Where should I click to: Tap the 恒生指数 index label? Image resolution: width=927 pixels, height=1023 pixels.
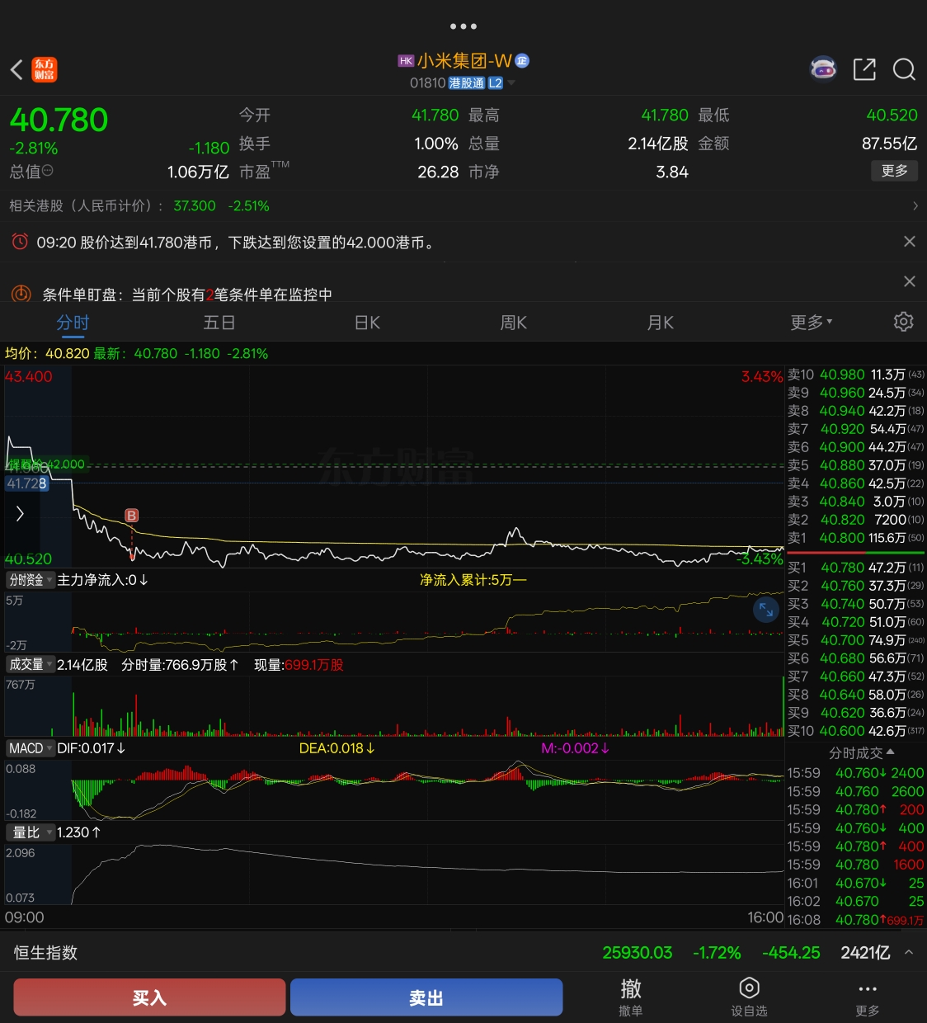[46, 953]
